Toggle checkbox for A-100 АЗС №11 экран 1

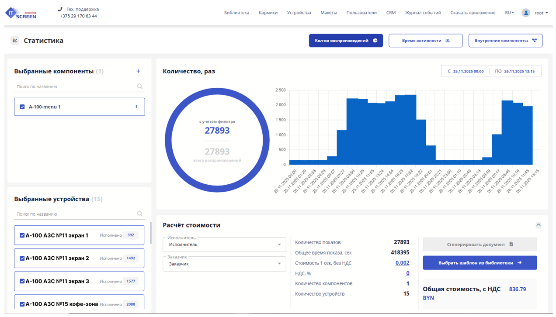tap(22, 235)
